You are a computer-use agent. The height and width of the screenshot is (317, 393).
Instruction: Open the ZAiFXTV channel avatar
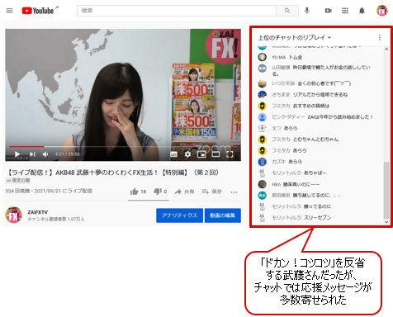point(13,215)
